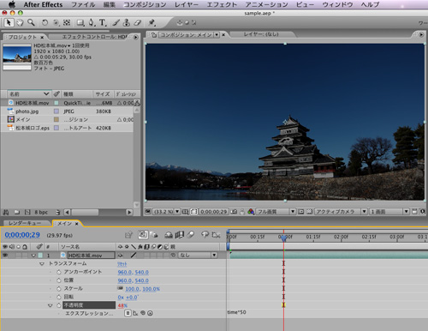Image resolution: width=428 pixels, height=331 pixels.
Task: Toggle scale constrain proportions link
Action: coord(120,288)
